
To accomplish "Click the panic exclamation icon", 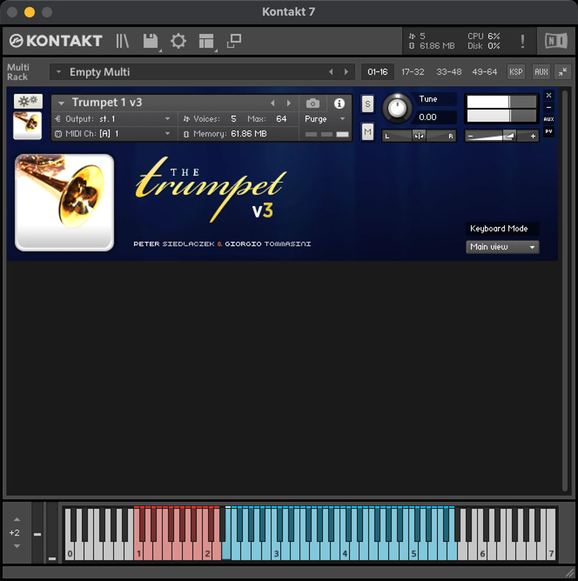I will point(523,41).
